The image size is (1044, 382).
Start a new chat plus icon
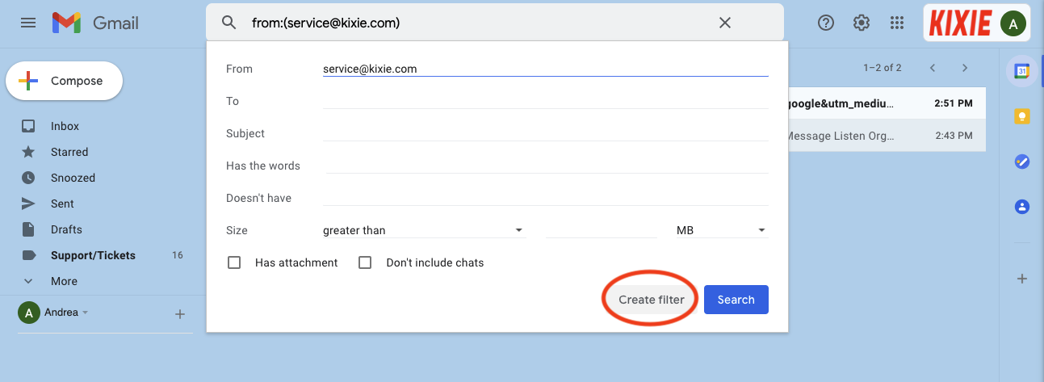(180, 314)
